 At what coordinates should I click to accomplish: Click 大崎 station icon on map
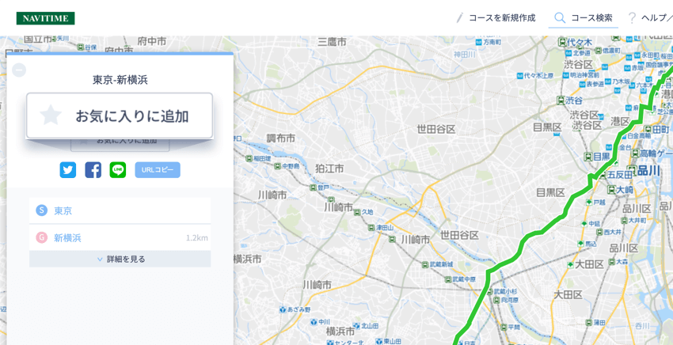[611, 189]
